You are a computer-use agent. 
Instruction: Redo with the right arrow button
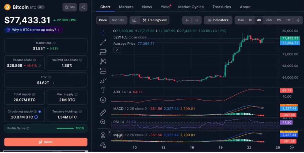click(x=197, y=20)
